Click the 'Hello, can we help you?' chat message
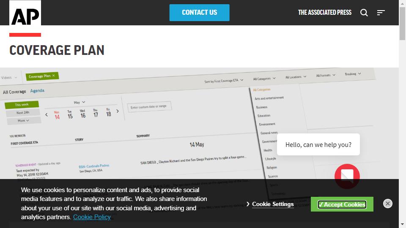The width and height of the screenshot is (406, 228). (318, 144)
